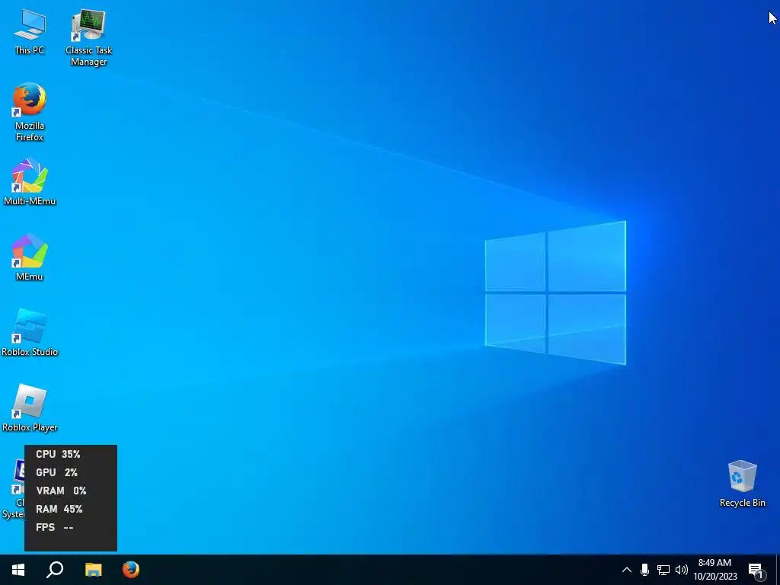
Task: Select the Mozilla Firefox desktop shortcut
Action: click(x=30, y=113)
